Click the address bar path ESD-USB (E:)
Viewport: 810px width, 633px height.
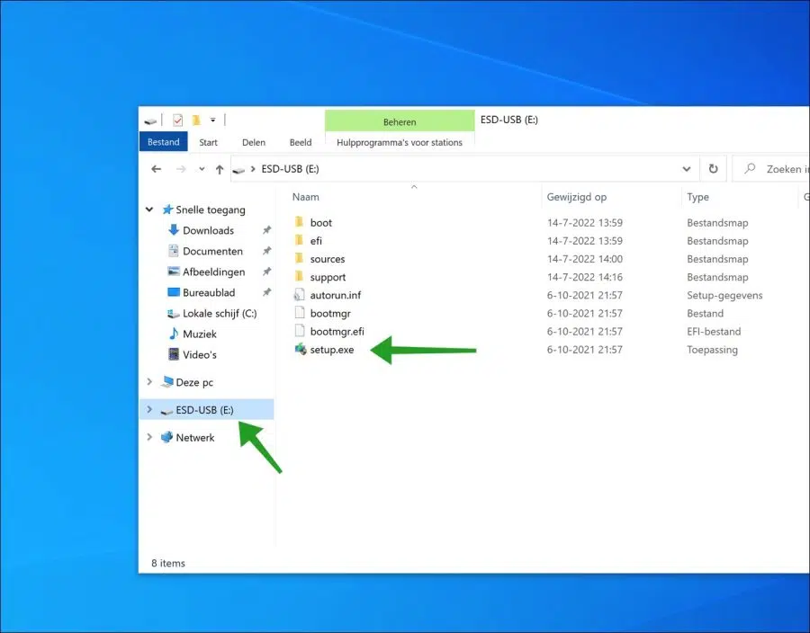290,169
